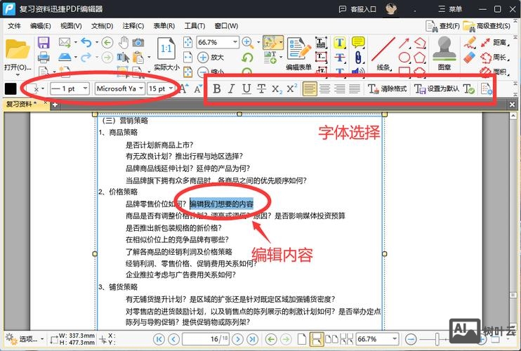Screen dimensions: 521x351
Task: Open the Edit Content tool dropdown arrow
Action: pyautogui.click(x=281, y=43)
